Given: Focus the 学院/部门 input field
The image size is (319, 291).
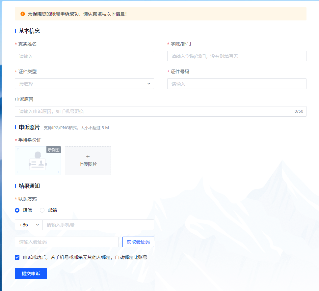Looking at the screenshot, I should click(x=237, y=56).
